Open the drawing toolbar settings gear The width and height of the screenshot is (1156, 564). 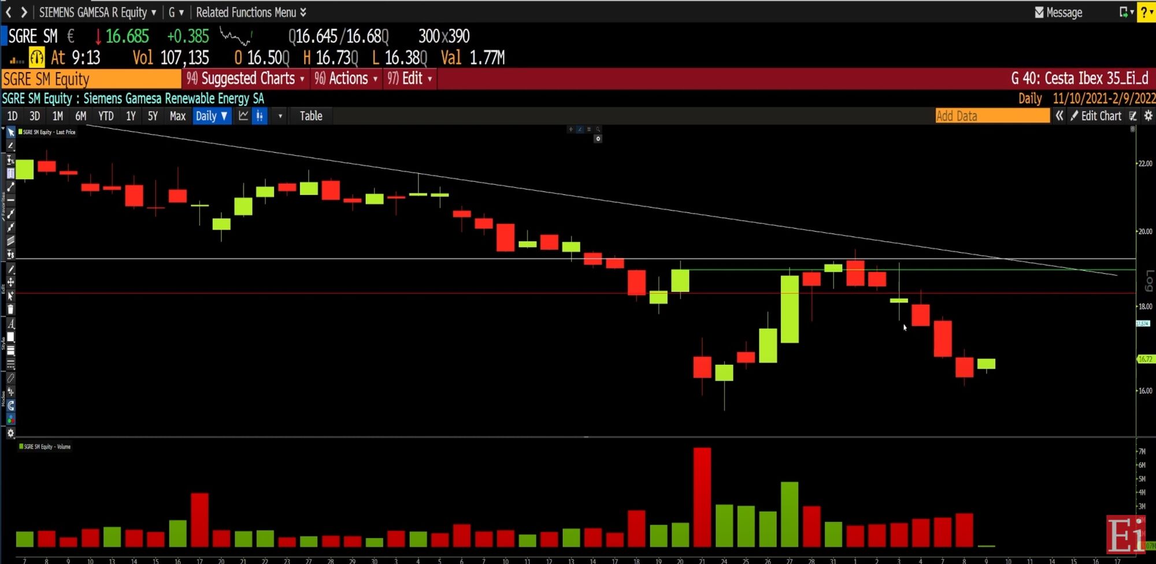[x=10, y=433]
